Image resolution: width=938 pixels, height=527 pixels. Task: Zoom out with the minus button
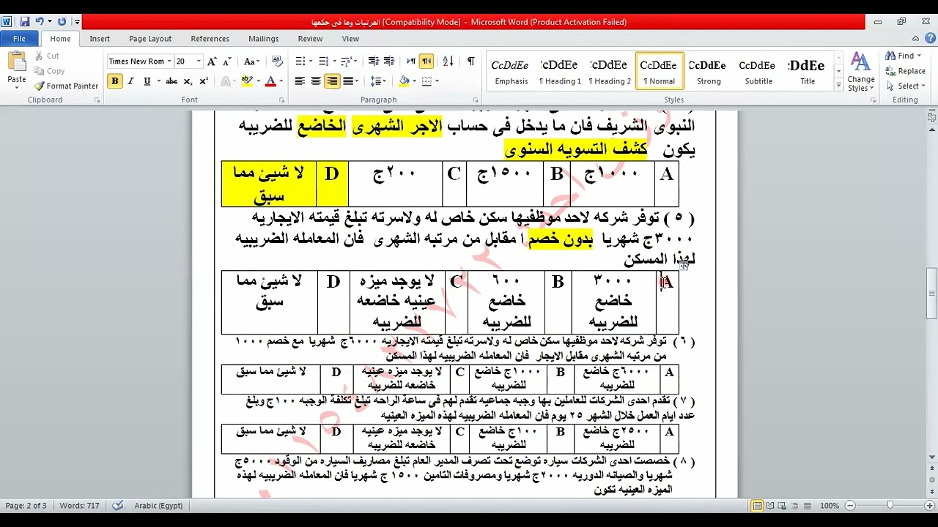click(850, 506)
